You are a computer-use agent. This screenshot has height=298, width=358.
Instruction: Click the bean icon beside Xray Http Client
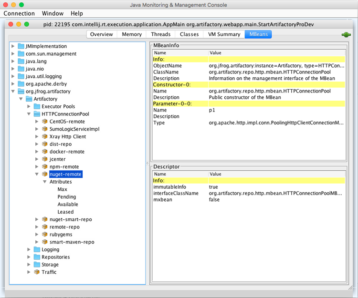point(45,137)
